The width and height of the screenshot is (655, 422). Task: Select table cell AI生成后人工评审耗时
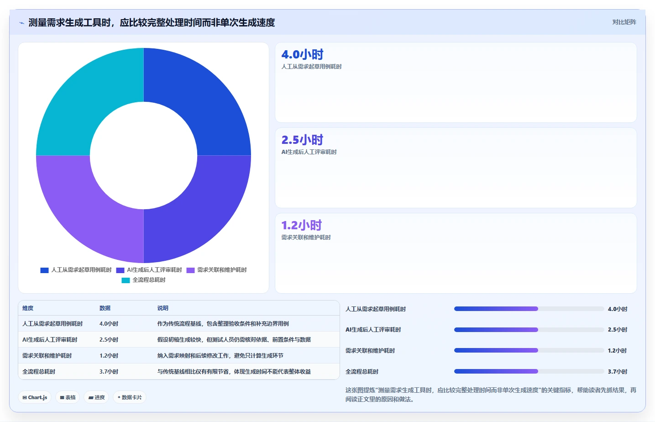[x=50, y=340]
